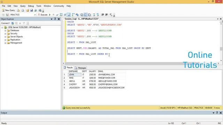Image resolution: width=223 pixels, height=125 pixels.
Task: Expand the Server Objects folder
Action: point(5,37)
